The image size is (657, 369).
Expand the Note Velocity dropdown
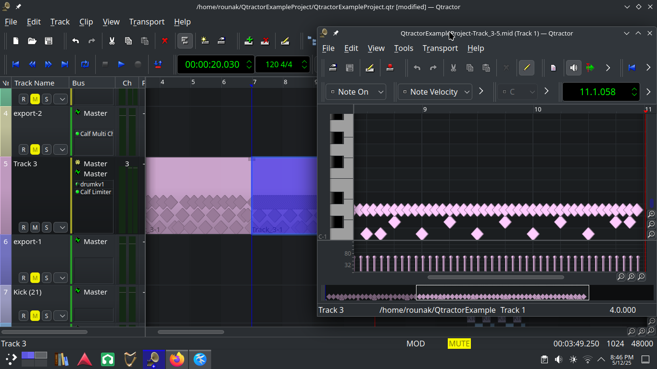(434, 92)
